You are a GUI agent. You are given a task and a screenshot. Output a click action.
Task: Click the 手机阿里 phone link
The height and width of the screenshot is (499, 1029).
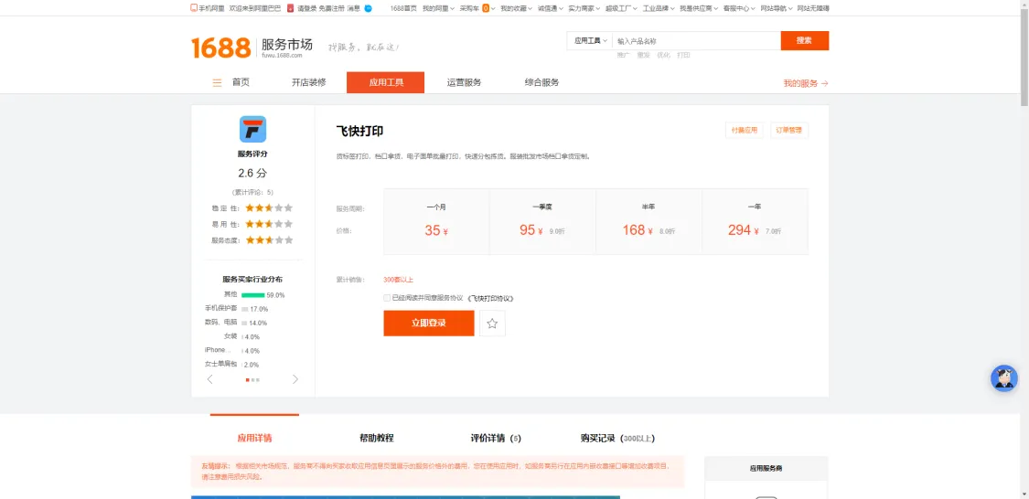[x=208, y=8]
